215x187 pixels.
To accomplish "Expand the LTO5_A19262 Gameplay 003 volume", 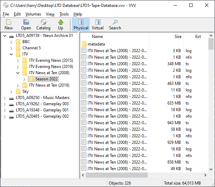I will point(5,104).
